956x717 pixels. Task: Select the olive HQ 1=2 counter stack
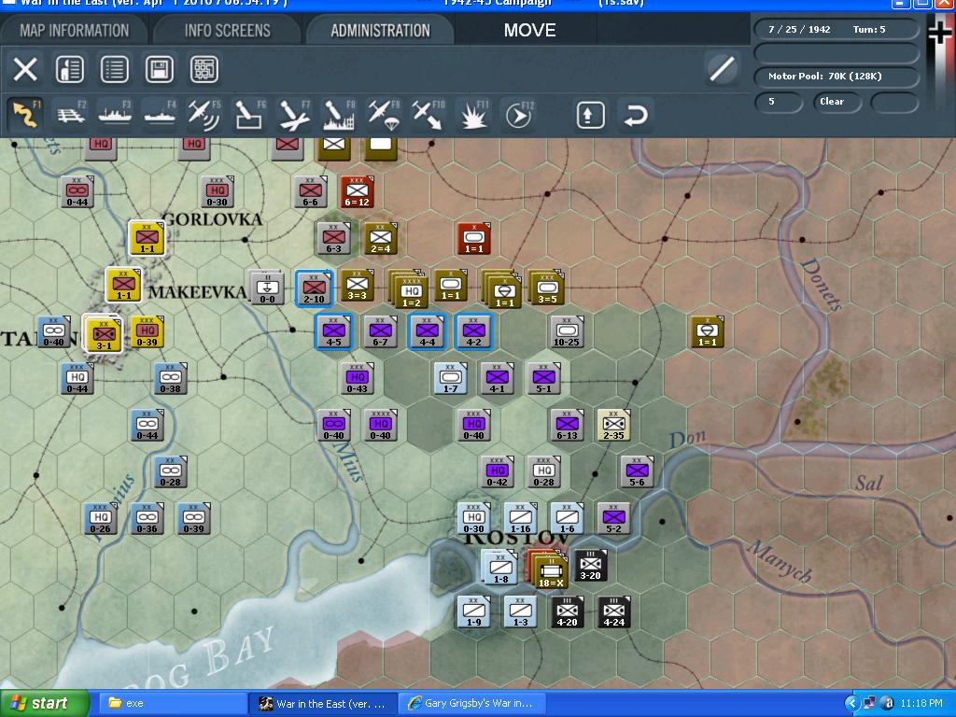[x=411, y=291]
